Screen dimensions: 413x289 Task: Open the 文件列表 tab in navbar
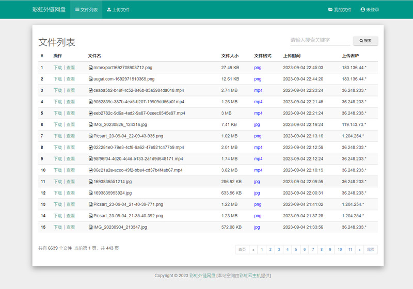pos(86,9)
